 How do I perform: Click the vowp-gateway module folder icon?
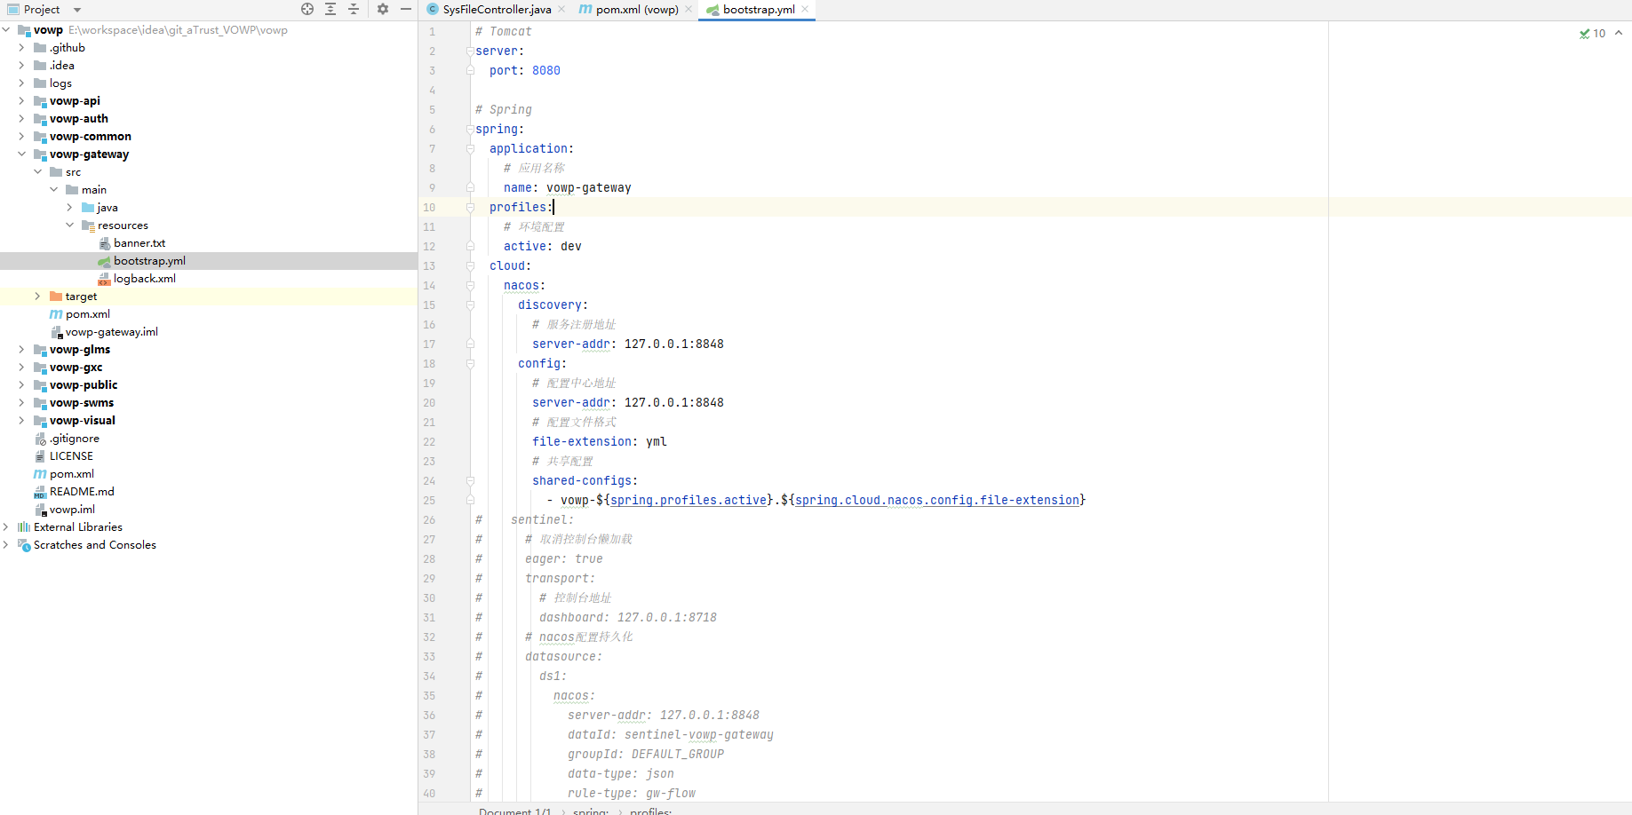[40, 154]
